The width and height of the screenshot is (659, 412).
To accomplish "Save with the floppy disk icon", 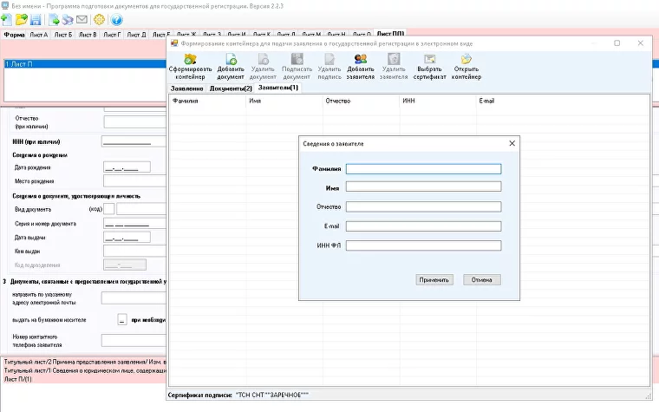I will pyautogui.click(x=36, y=19).
